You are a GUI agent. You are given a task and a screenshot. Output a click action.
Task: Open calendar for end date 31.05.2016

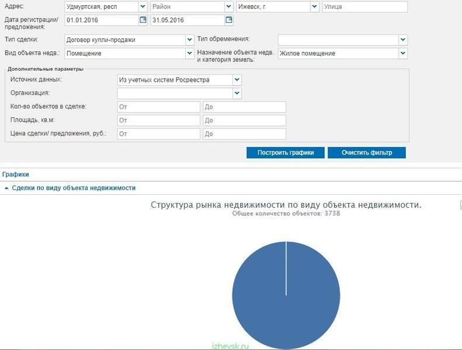pyautogui.click(x=228, y=20)
